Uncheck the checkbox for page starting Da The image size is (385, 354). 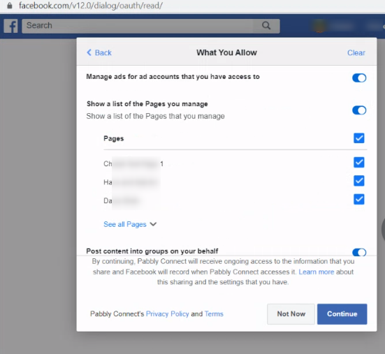tap(359, 199)
